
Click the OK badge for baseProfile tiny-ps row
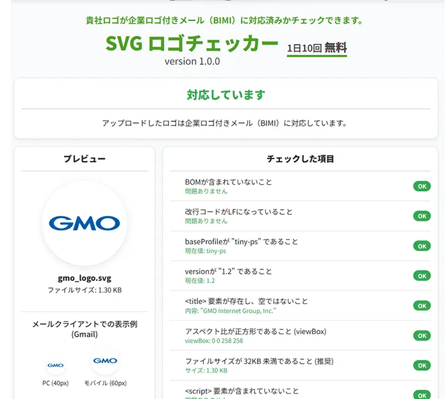click(x=422, y=246)
